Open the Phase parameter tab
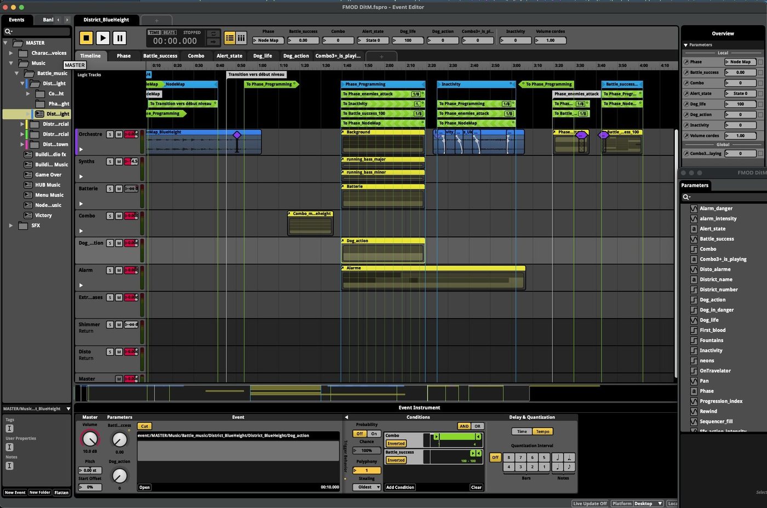Screen dimensions: 767x508 click(x=123, y=56)
